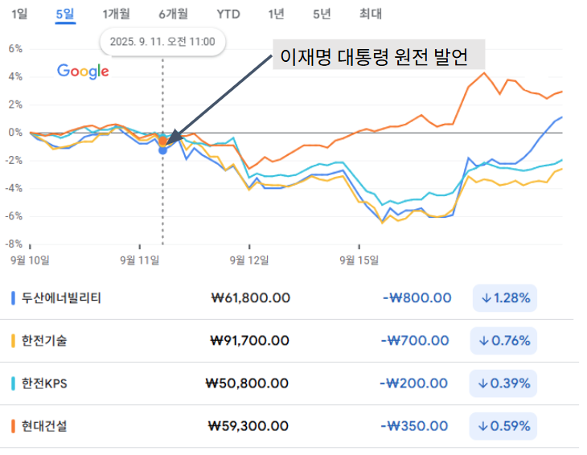Select the 1일 time range tab
Screen dimensions: 587x455
(19, 14)
